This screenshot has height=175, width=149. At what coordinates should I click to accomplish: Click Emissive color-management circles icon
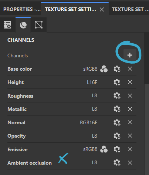pyautogui.click(x=104, y=149)
